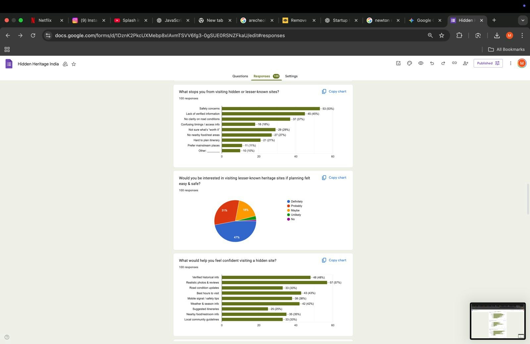Image resolution: width=530 pixels, height=344 pixels.
Task: Click the Realistic photos & reviews bar
Action: tap(274, 282)
